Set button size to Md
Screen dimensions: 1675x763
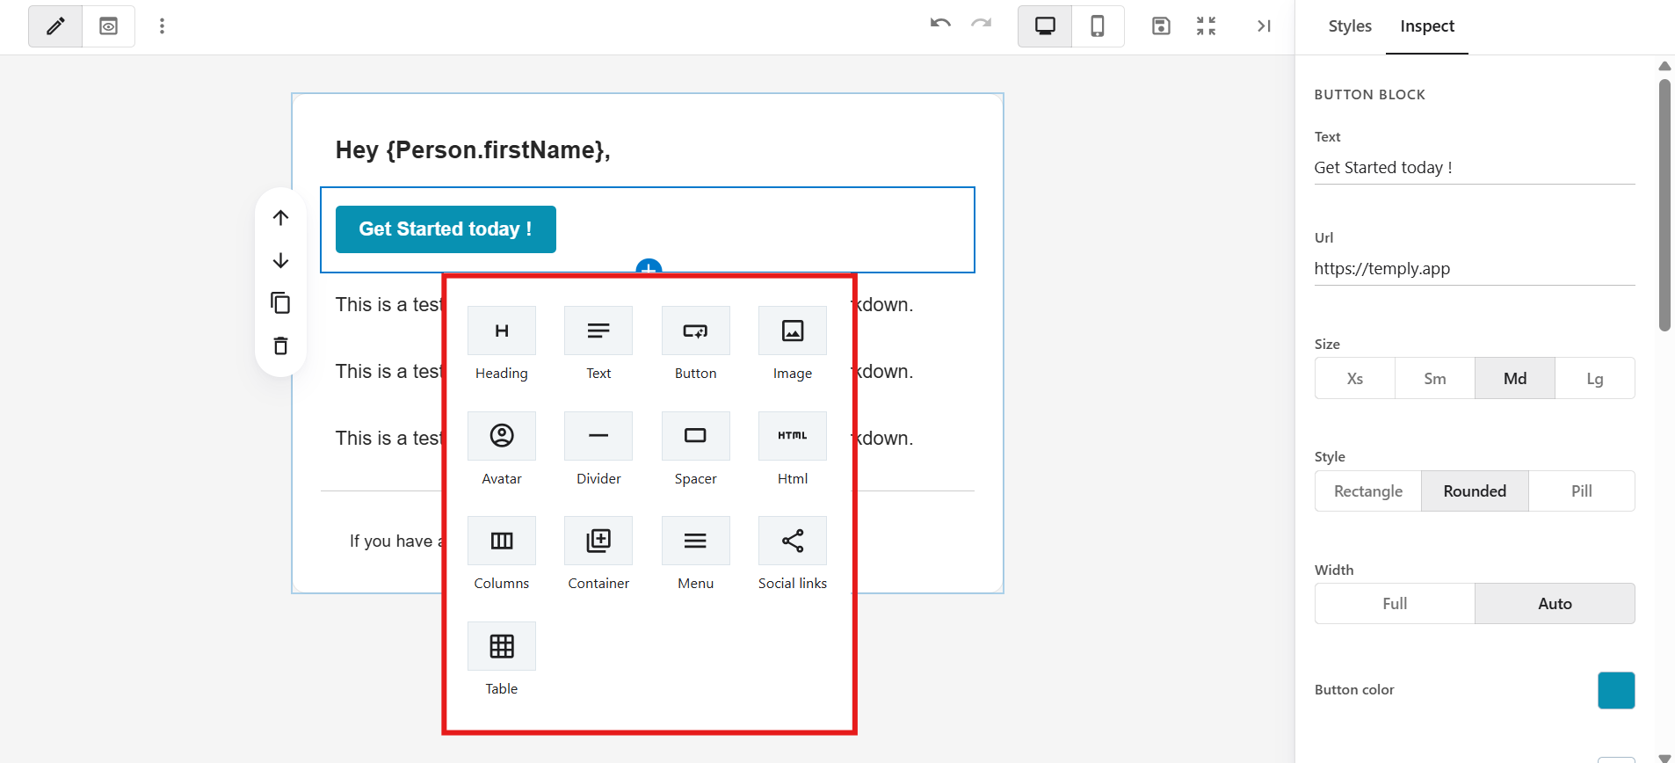(x=1515, y=378)
